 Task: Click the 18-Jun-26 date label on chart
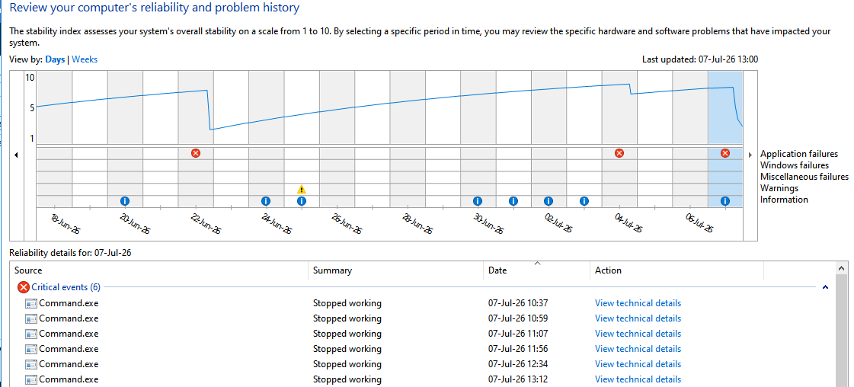(x=66, y=224)
